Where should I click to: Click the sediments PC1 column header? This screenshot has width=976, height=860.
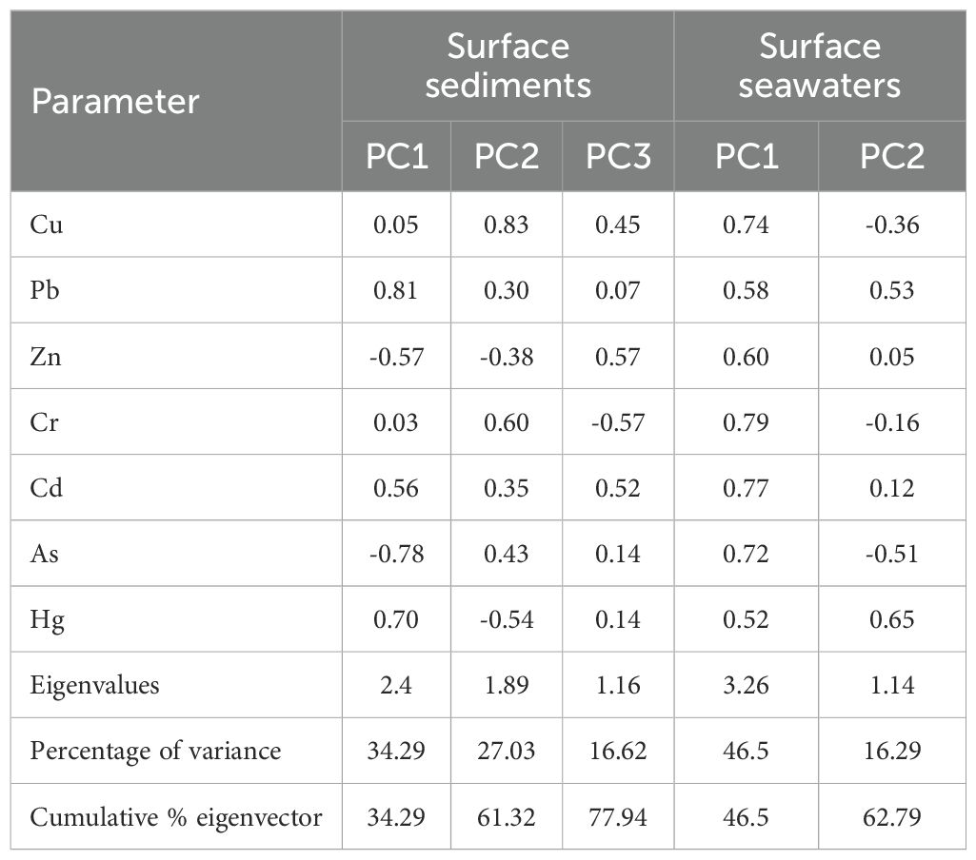396,156
